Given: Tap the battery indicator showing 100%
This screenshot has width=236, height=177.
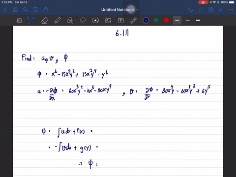Looking at the screenshot, I should pos(228,2).
